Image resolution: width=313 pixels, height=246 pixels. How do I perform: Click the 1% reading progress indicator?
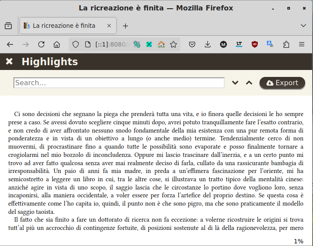coord(298,241)
